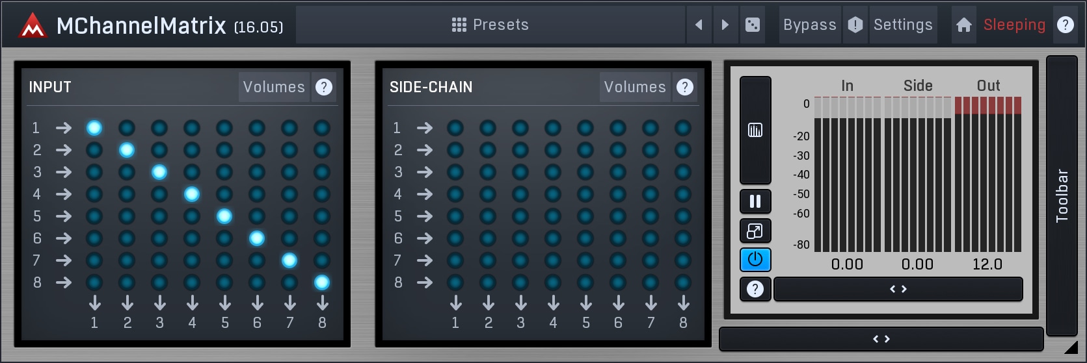
Task: Click the random preset dice icon
Action: click(x=752, y=25)
